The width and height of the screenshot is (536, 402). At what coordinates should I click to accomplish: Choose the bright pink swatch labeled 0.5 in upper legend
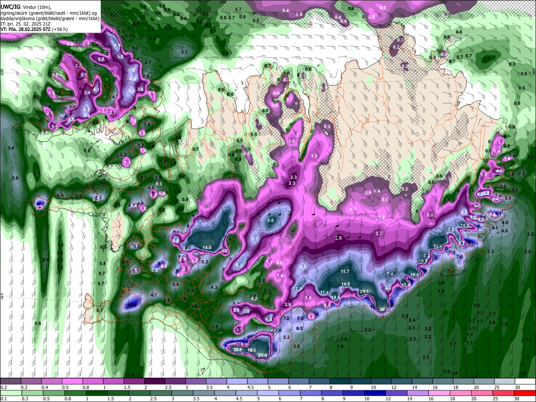click(x=72, y=381)
